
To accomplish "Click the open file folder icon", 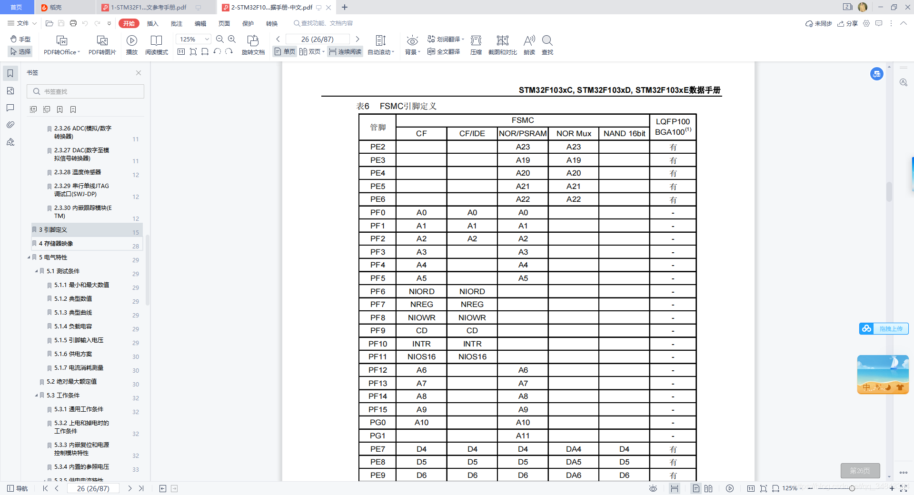I will [49, 23].
